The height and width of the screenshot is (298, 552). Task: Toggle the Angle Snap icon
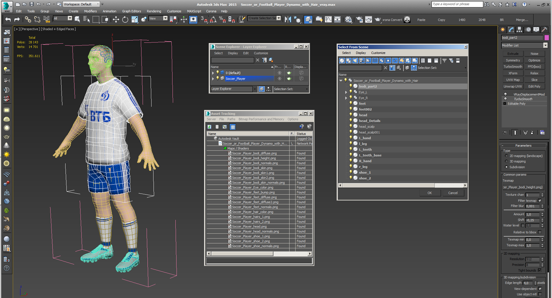[213, 19]
